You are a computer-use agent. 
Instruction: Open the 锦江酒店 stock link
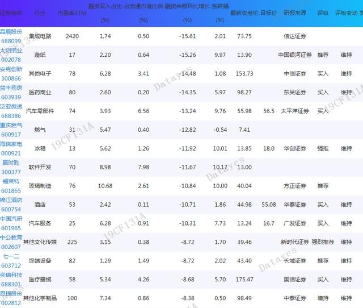[x=11, y=200]
